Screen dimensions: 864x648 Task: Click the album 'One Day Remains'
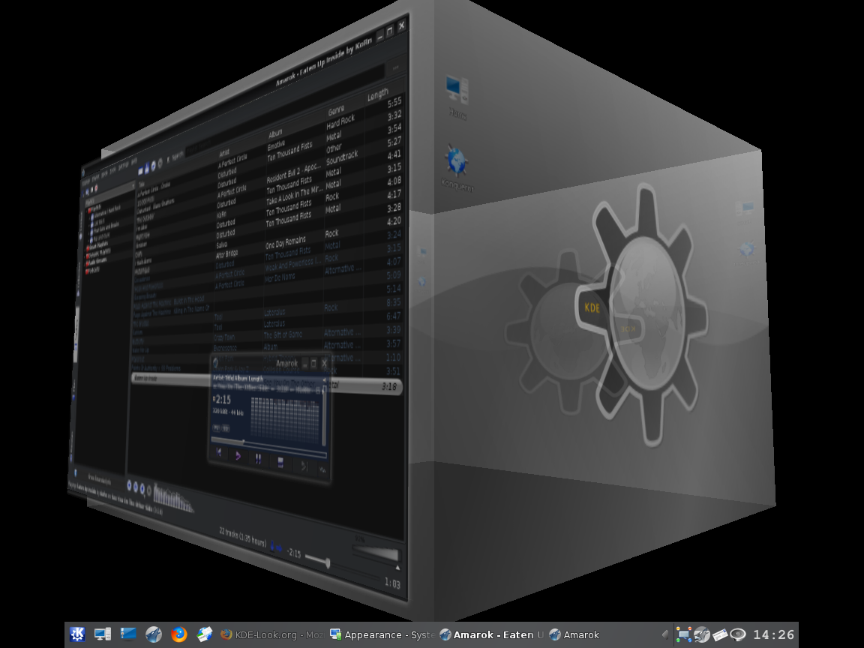(286, 242)
